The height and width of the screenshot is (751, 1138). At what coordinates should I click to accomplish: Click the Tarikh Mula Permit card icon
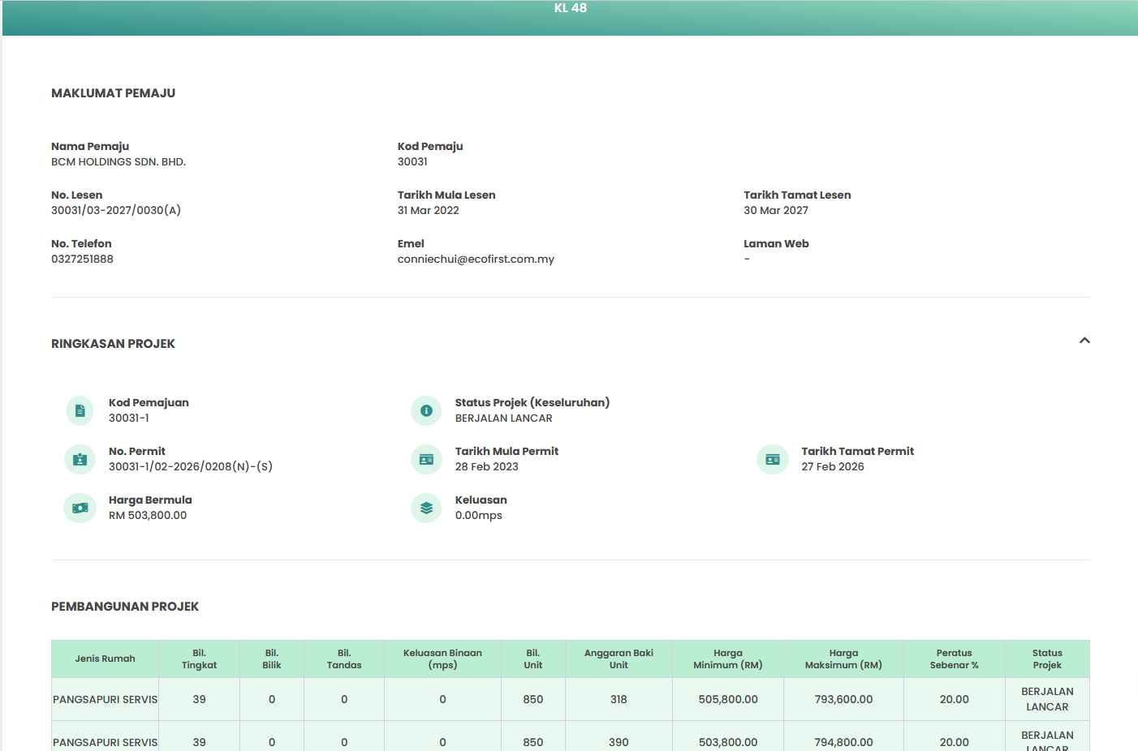tap(426, 460)
